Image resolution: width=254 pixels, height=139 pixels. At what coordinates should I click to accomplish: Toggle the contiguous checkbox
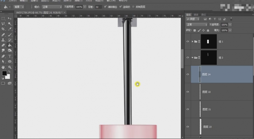point(121,7)
